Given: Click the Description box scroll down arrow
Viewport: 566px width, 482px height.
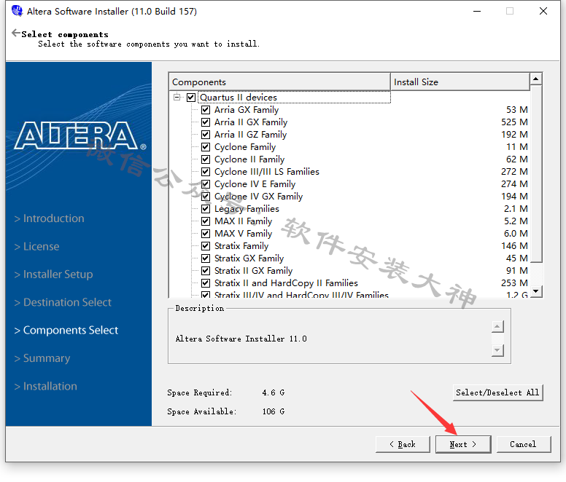Looking at the screenshot, I should click(497, 350).
